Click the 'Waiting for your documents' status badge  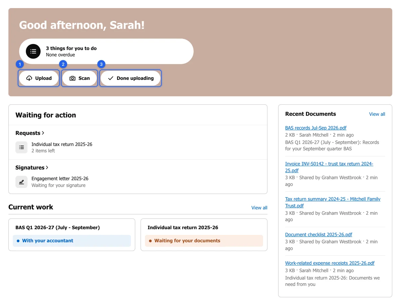pos(204,241)
